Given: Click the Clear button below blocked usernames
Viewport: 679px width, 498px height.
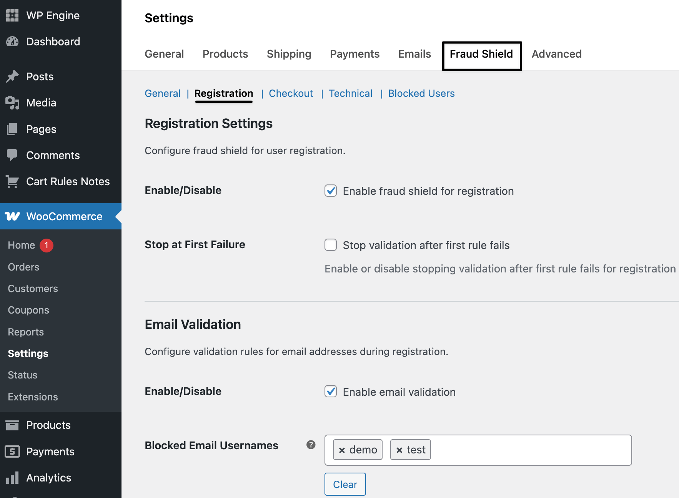Looking at the screenshot, I should (x=345, y=484).
